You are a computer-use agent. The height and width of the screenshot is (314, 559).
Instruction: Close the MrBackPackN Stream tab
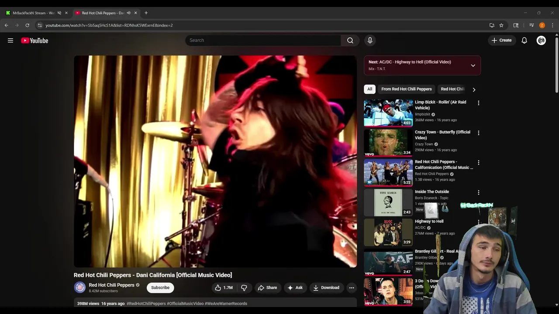tap(66, 13)
